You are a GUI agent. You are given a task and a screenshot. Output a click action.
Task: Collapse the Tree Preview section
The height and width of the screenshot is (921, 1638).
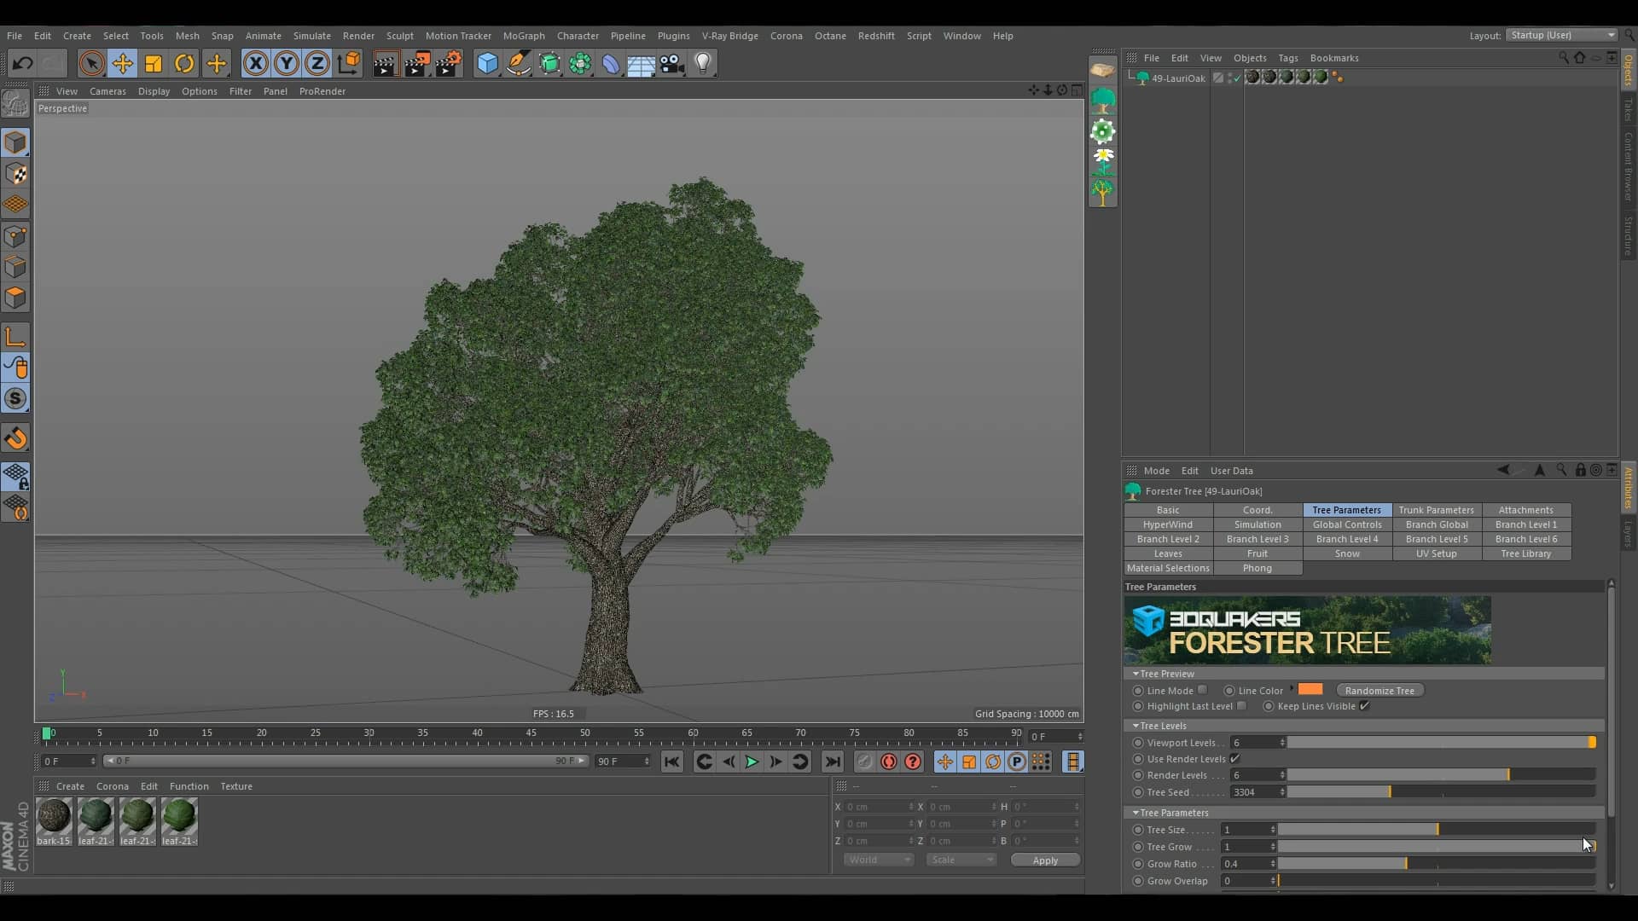pos(1135,673)
